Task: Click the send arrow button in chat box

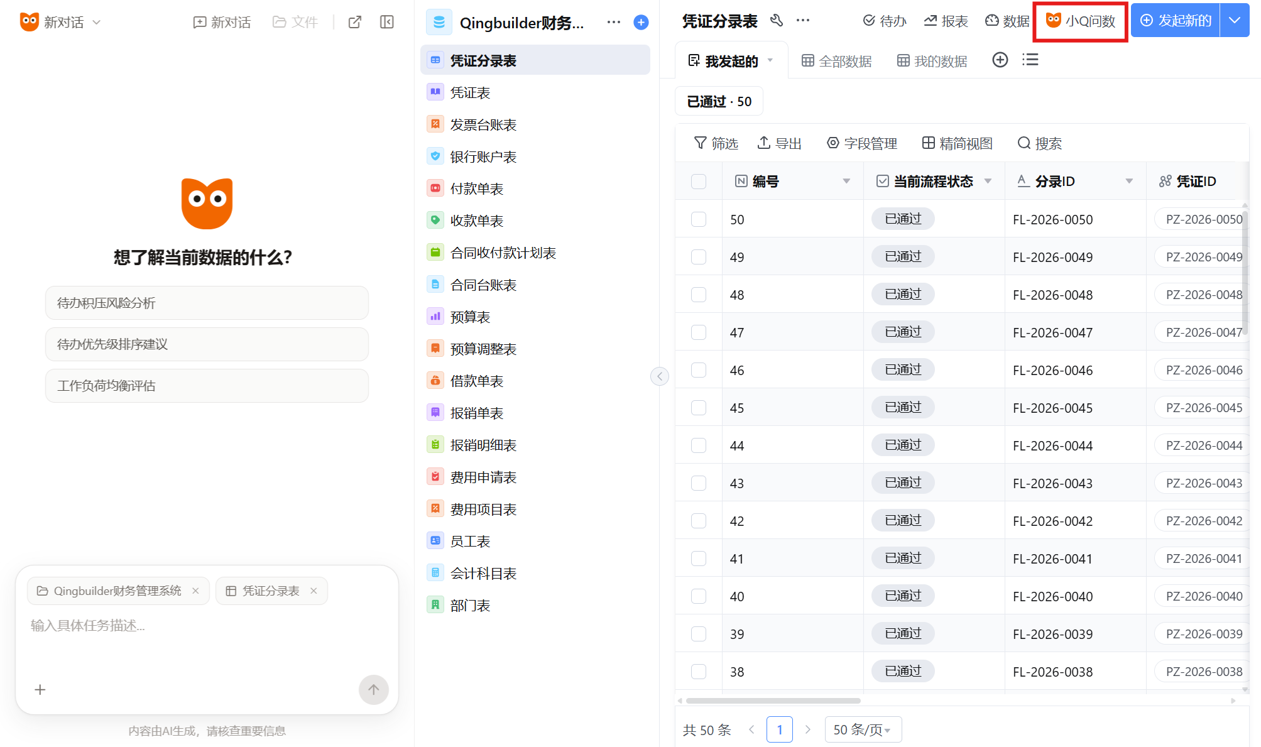Action: [373, 689]
